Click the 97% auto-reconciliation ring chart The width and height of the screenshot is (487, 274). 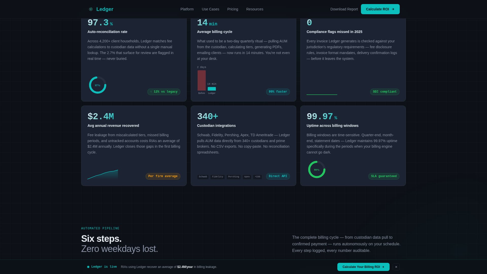point(98,85)
